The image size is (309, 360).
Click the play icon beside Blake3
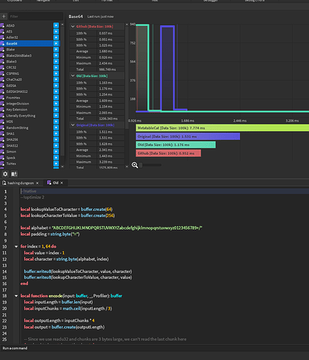(x=56, y=61)
